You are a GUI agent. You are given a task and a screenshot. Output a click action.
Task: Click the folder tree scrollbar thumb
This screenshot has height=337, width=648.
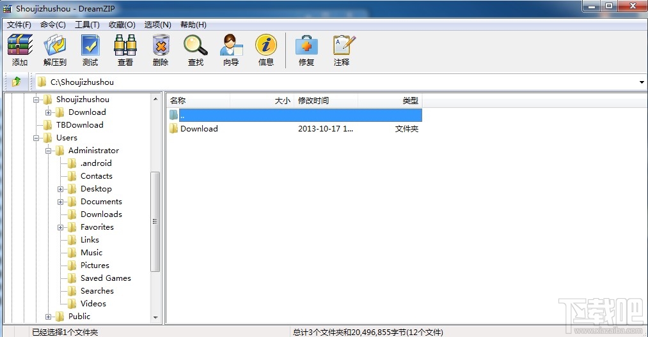[x=155, y=221]
